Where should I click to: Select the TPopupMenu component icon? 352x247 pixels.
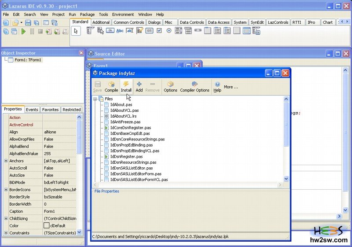coord(100,30)
